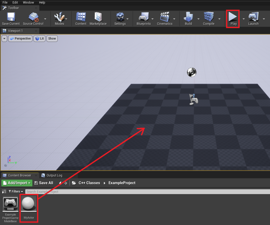Viewport: 270px width, 225px height.
Task: Focus the Search ExampleProject field
Action: pos(148,192)
